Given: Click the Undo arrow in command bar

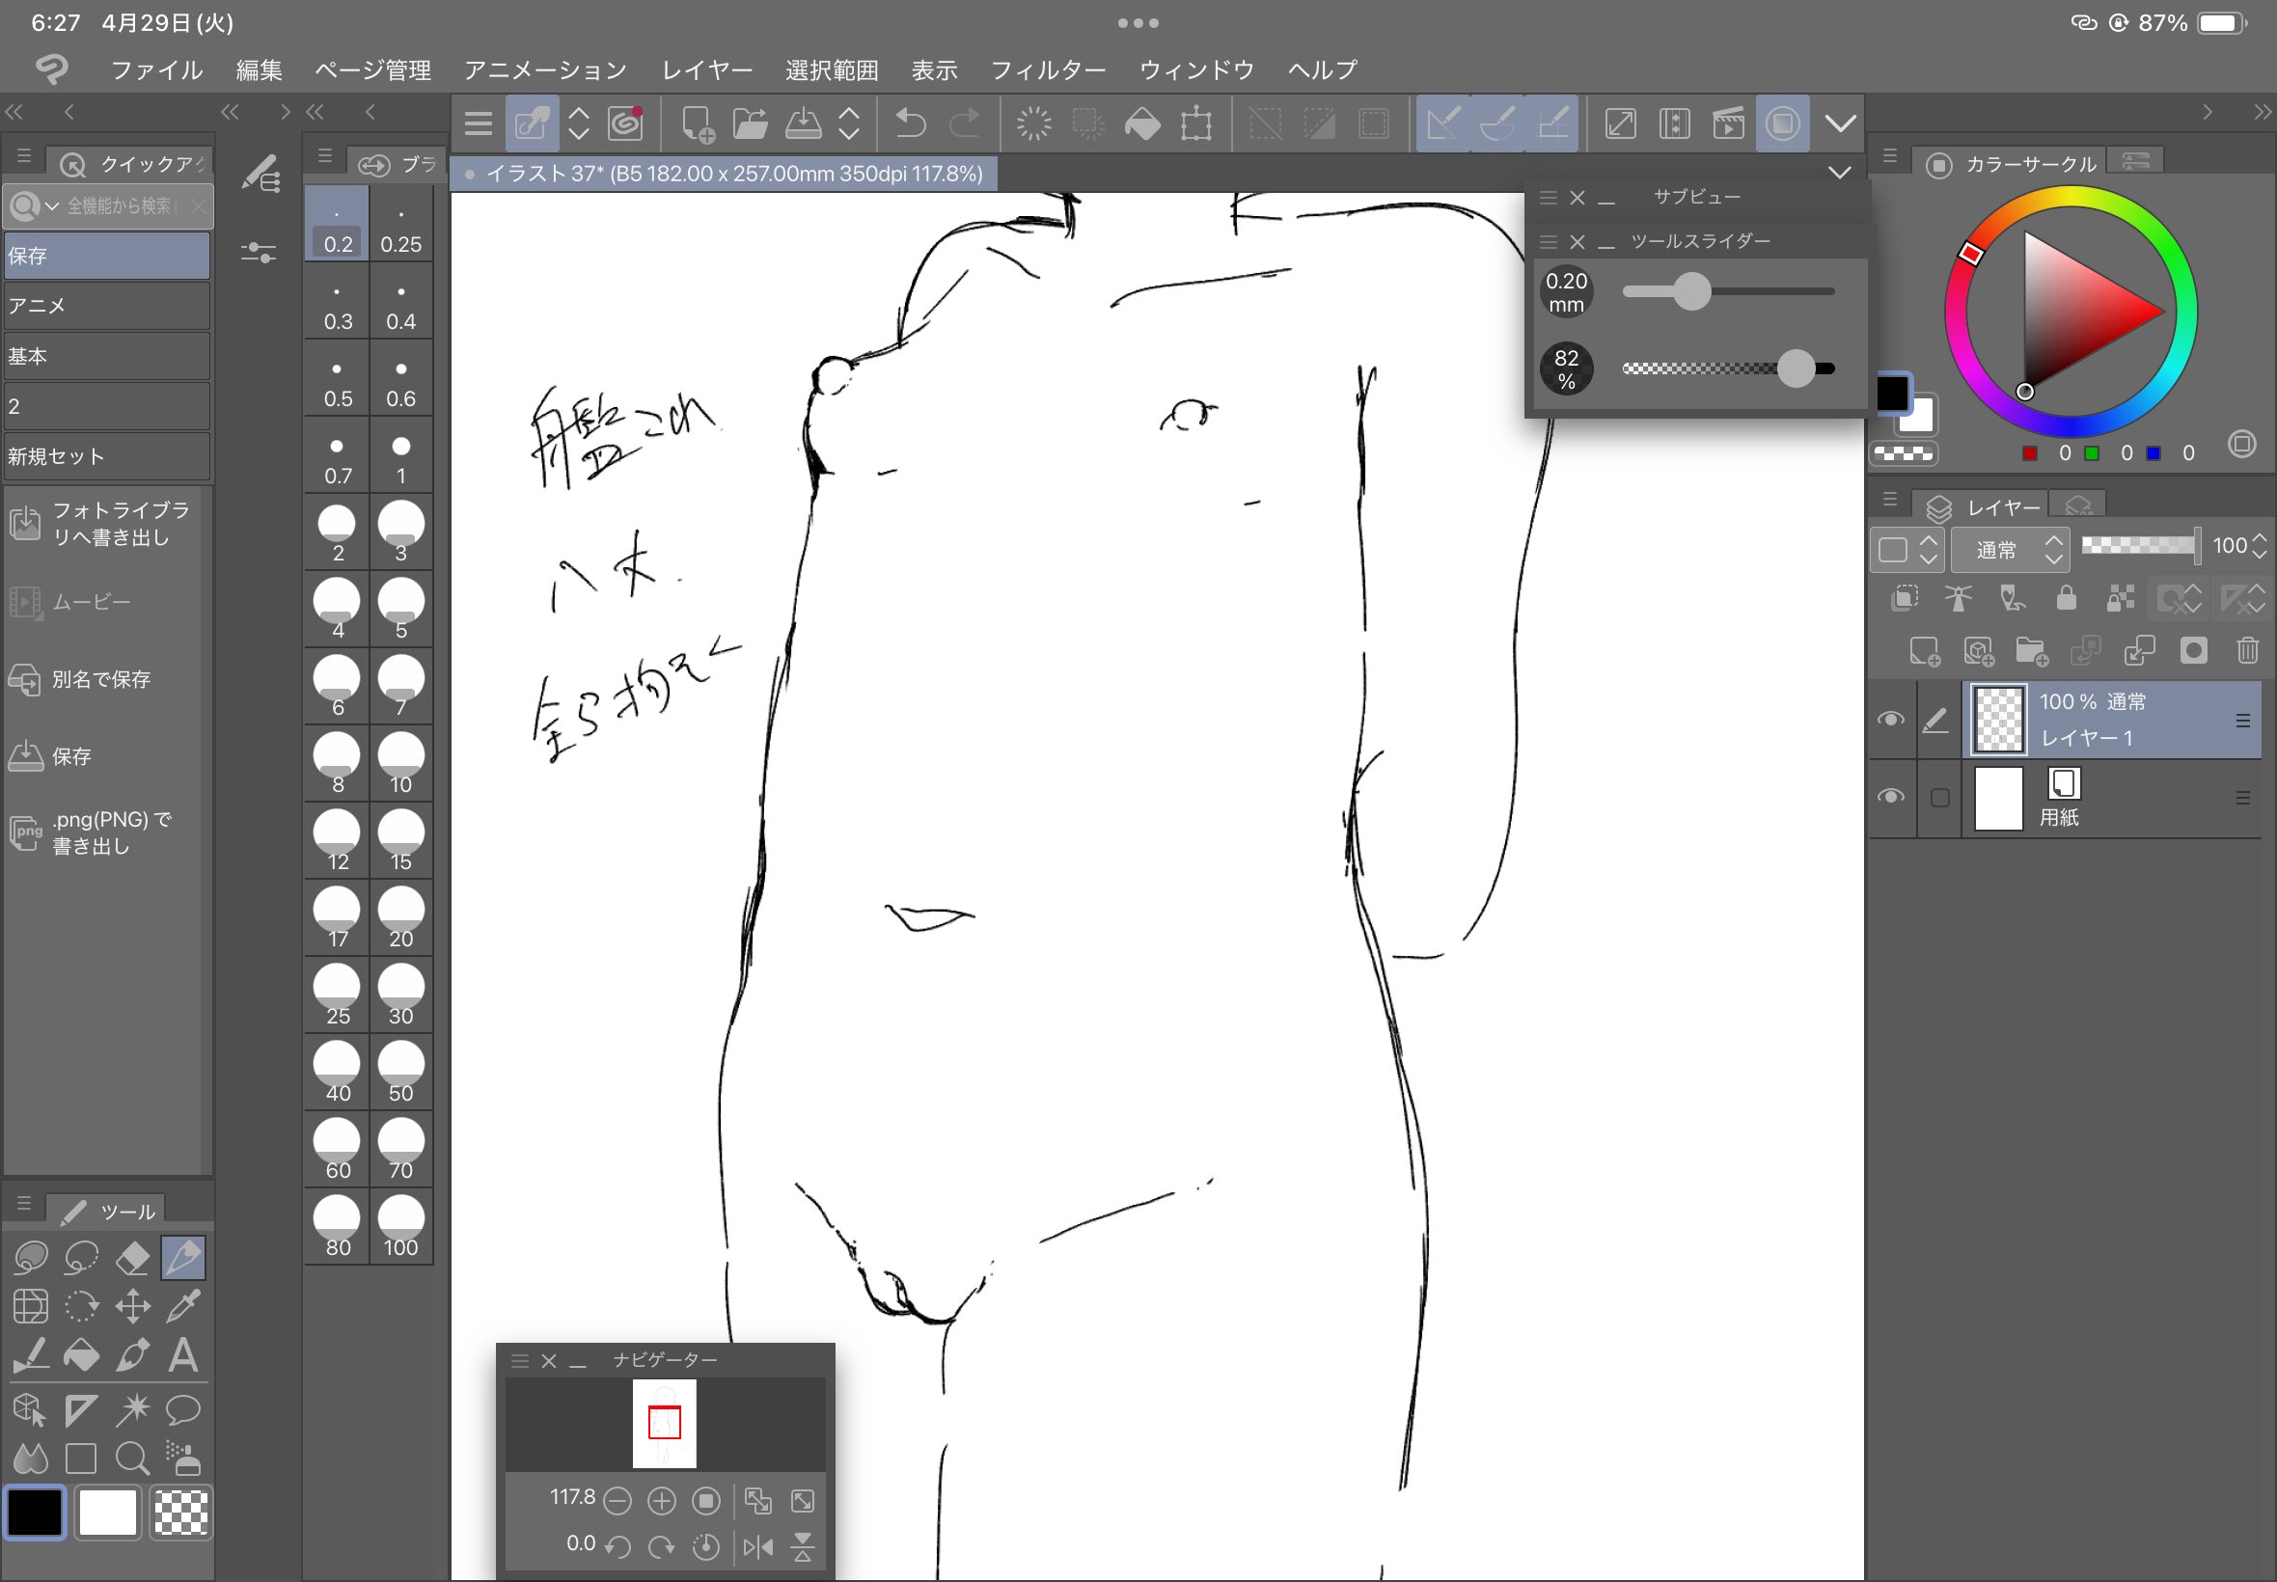Looking at the screenshot, I should click(x=910, y=123).
